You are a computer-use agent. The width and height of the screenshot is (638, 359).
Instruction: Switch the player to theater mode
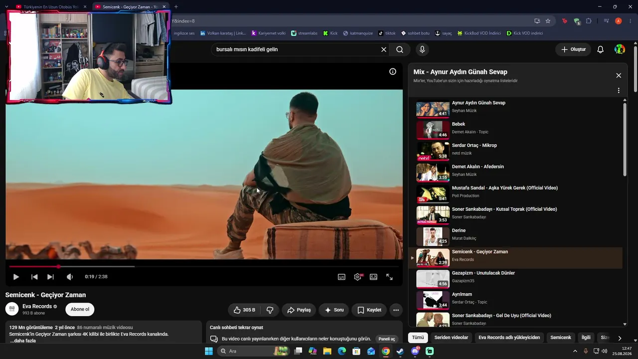pos(373,277)
